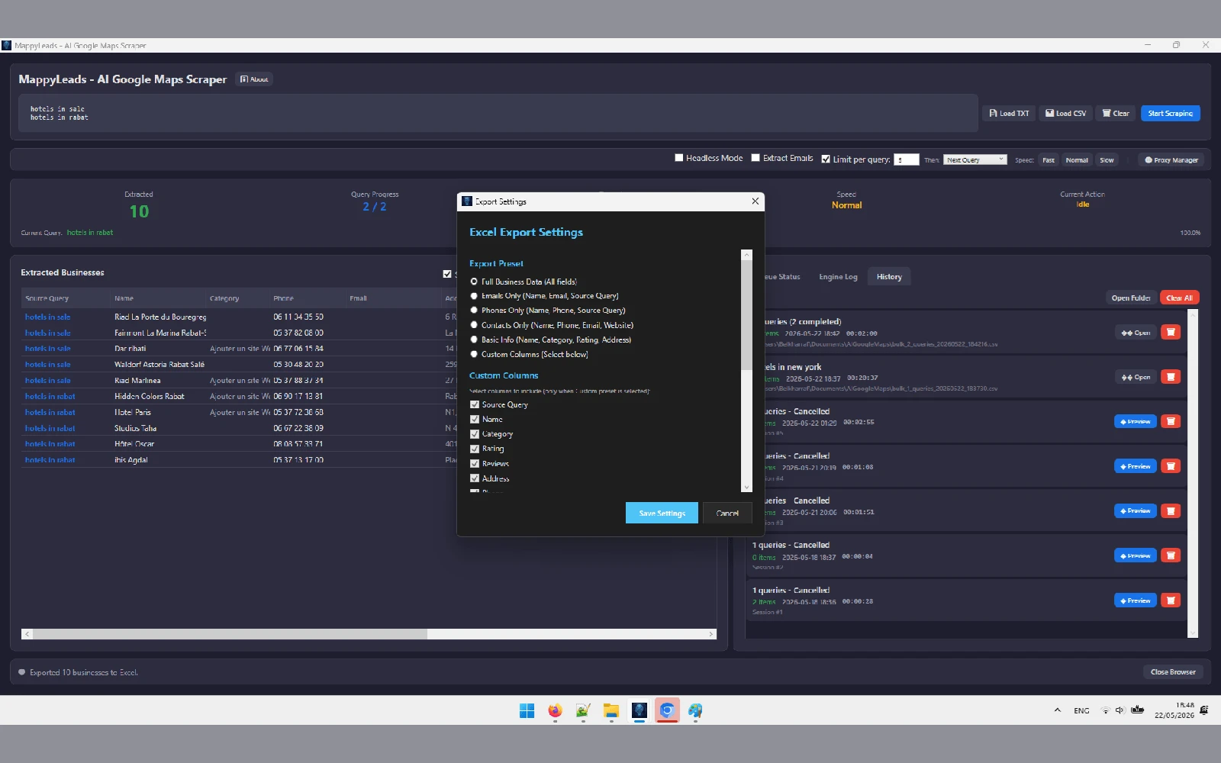Close the Export Settings dialog
This screenshot has height=763, width=1221.
755,201
